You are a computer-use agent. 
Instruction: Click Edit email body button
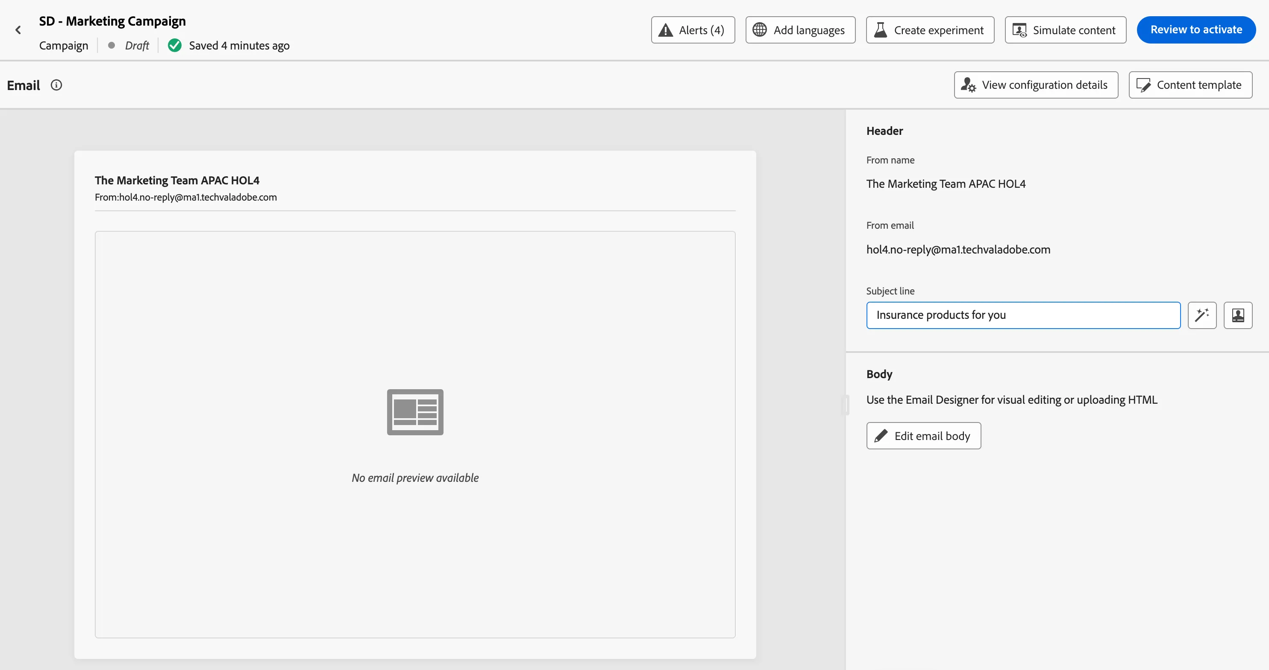pos(923,435)
